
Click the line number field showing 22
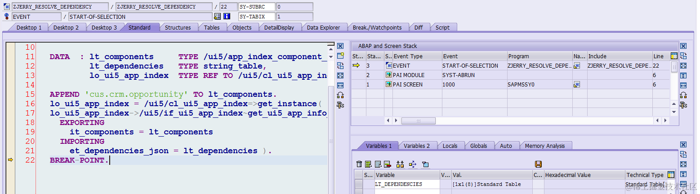coord(228,7)
